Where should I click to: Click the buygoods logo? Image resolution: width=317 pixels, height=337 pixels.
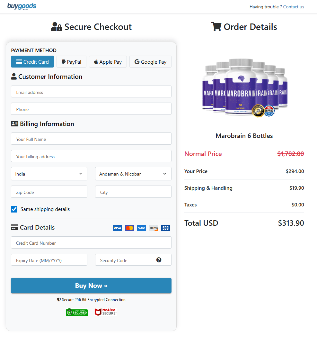22,6
